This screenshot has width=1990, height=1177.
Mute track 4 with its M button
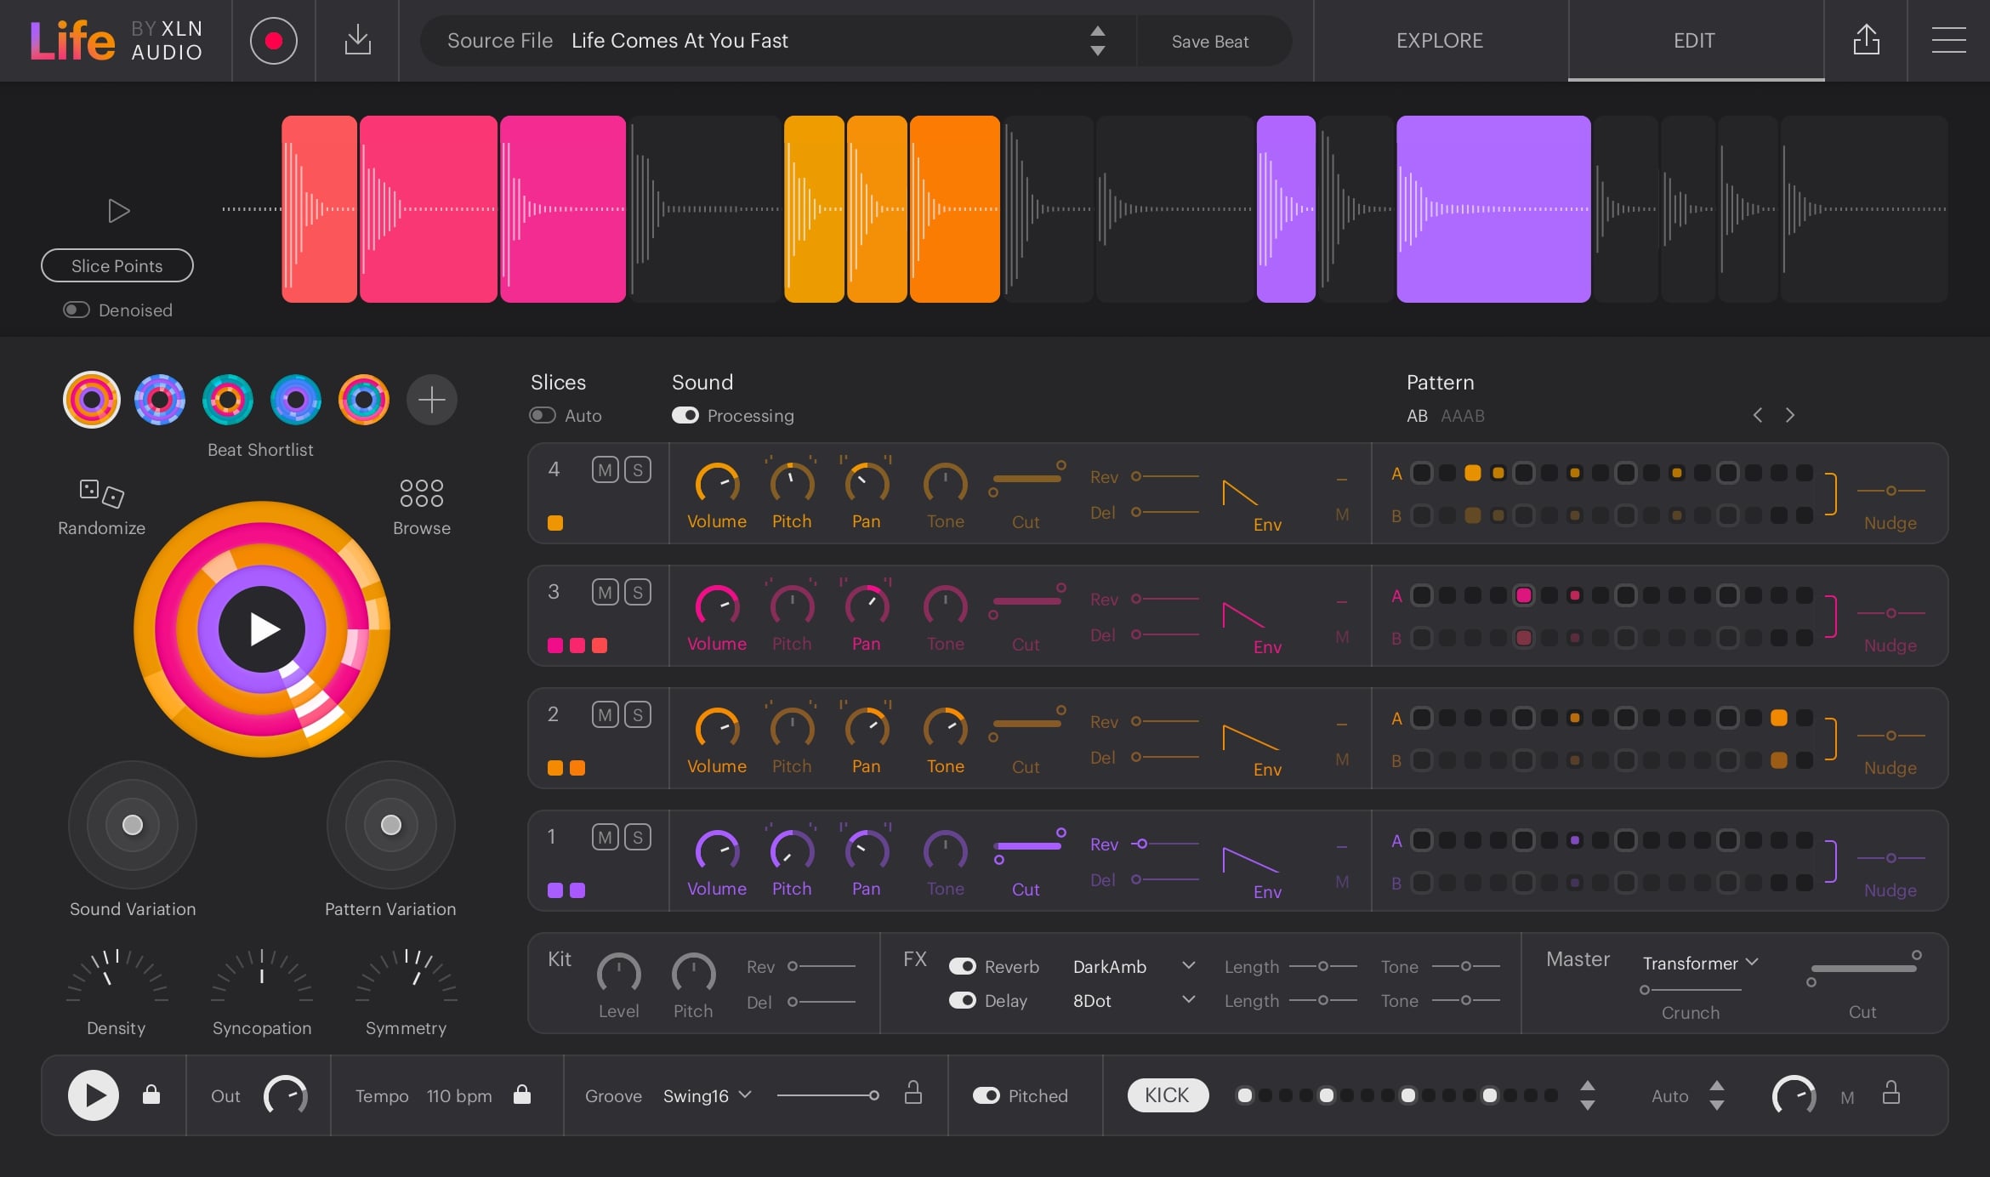pyautogui.click(x=606, y=469)
